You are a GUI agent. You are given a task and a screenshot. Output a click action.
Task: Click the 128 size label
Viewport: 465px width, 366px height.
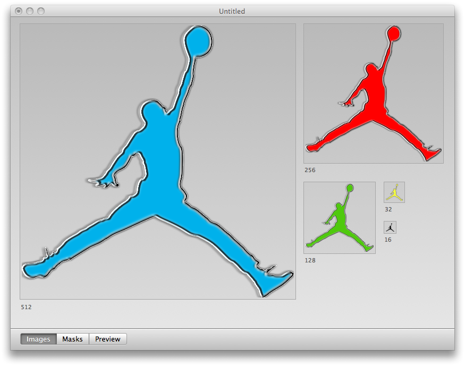[x=310, y=260]
